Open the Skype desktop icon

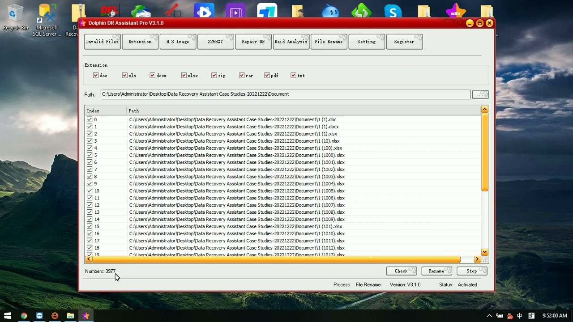393,11
